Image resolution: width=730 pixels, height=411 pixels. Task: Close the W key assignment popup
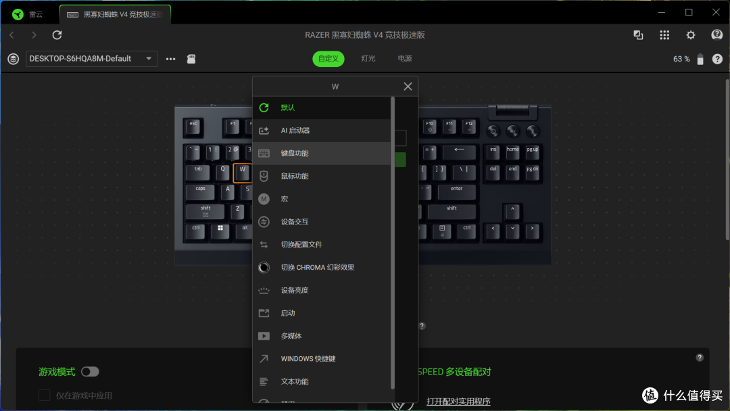(x=408, y=87)
